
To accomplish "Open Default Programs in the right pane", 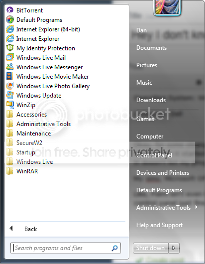I will coord(159,190).
